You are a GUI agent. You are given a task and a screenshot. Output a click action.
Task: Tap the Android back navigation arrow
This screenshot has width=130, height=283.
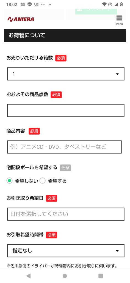point(28,276)
